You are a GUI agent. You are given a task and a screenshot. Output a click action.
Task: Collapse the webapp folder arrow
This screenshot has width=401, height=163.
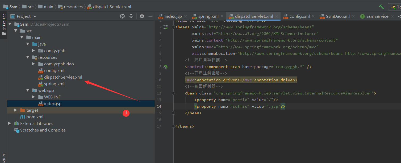pyautogui.click(x=28, y=90)
